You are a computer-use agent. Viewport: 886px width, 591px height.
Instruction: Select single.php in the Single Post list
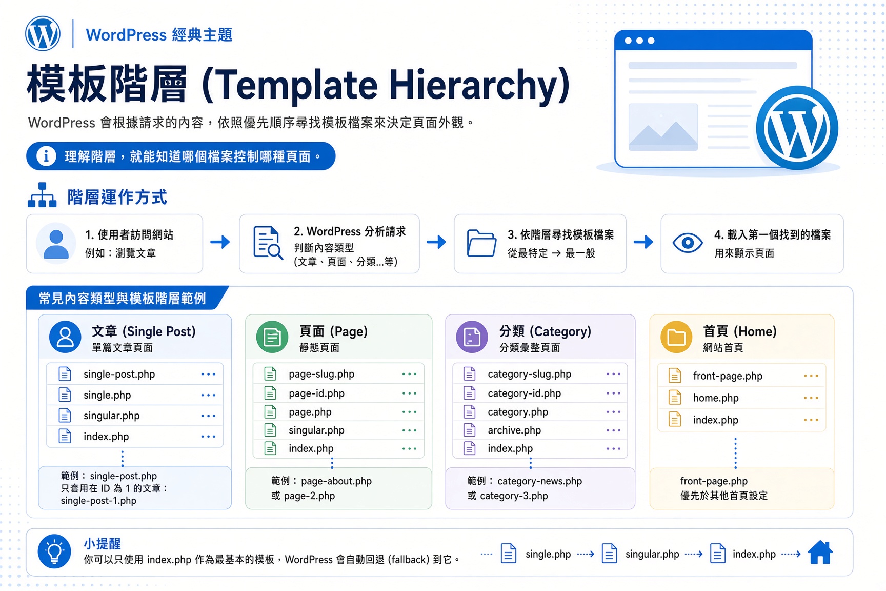pyautogui.click(x=107, y=395)
